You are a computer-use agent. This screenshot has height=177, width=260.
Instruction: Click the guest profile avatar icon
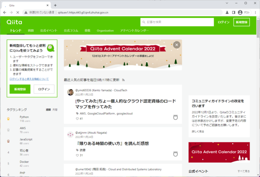[x=240, y=13]
